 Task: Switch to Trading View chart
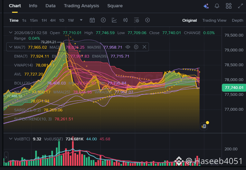point(214,20)
